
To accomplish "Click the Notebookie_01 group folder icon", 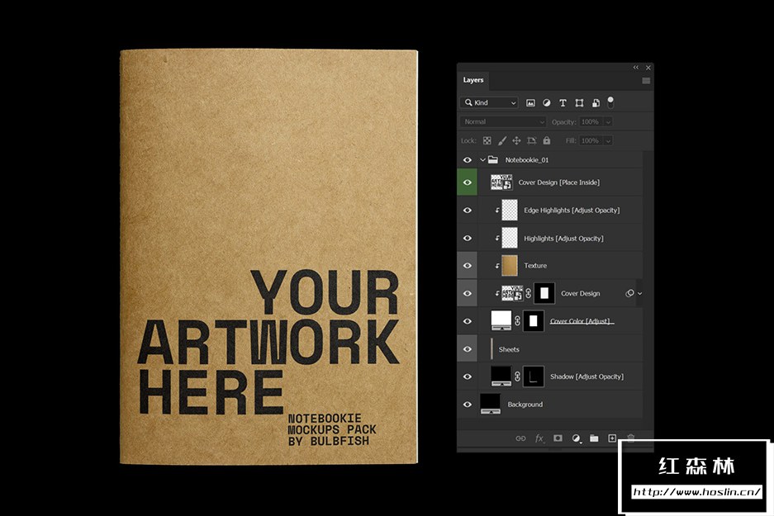I will 492,159.
